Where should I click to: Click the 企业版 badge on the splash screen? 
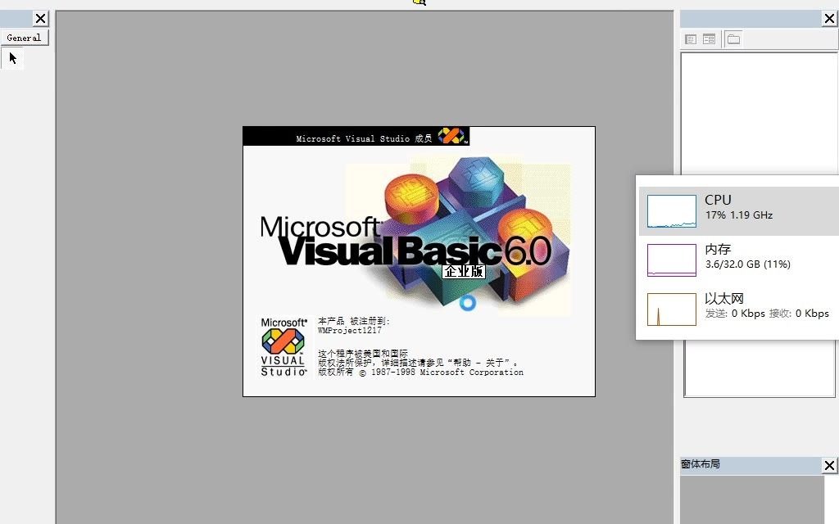pos(463,271)
